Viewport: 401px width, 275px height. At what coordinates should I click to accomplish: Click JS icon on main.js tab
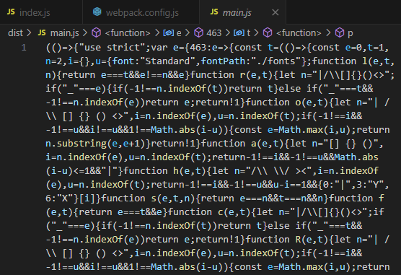214,12
